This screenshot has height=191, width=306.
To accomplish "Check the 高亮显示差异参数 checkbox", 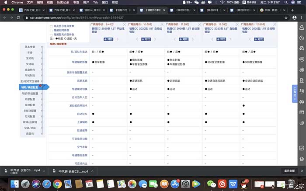I will [x=52, y=26].
